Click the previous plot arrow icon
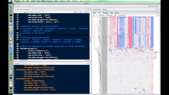Image resolution: width=169 pixels, height=95 pixels. tap(94, 15)
